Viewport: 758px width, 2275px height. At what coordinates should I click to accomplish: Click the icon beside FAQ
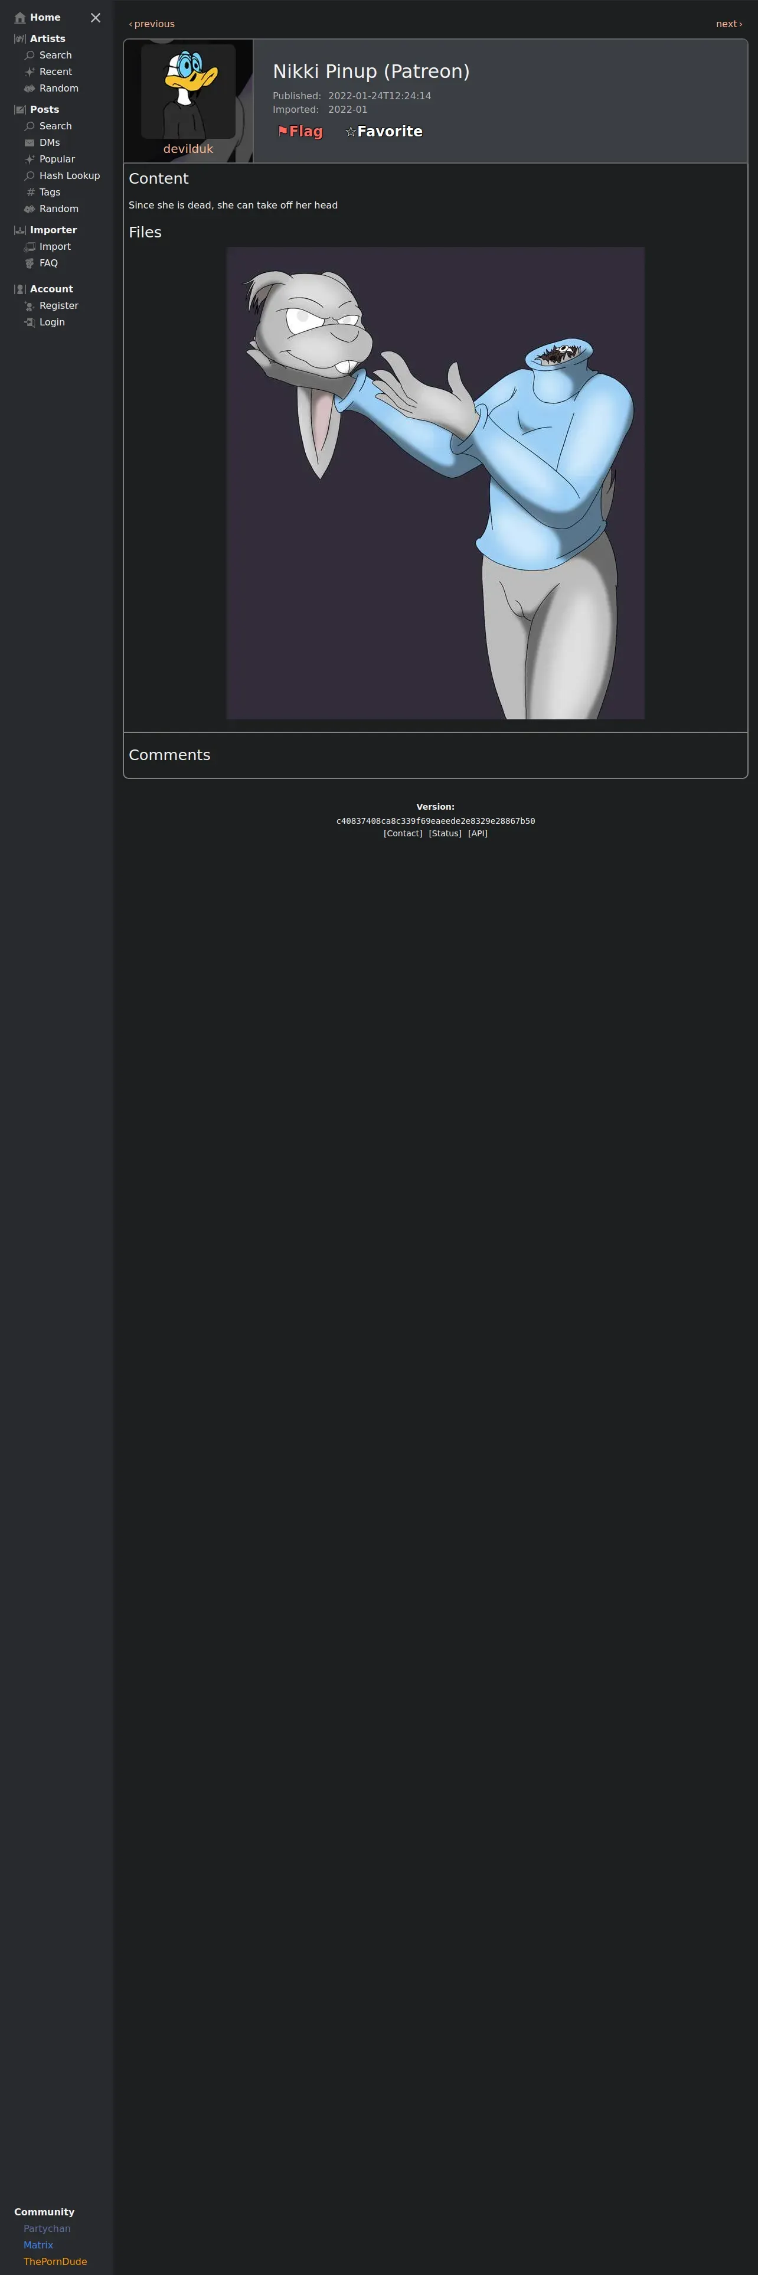coord(29,263)
